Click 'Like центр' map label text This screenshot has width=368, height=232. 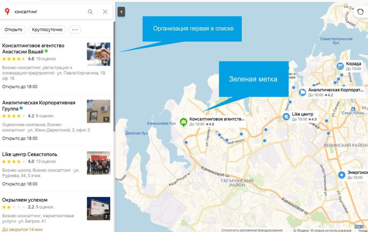click(302, 114)
